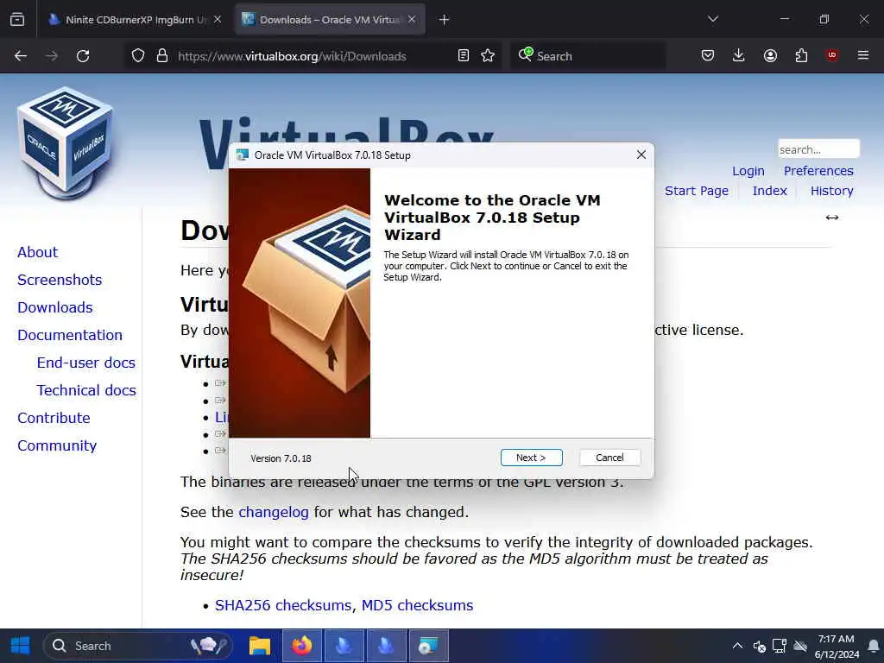Open the Login link
Screen dimensions: 884x663
tap(748, 171)
